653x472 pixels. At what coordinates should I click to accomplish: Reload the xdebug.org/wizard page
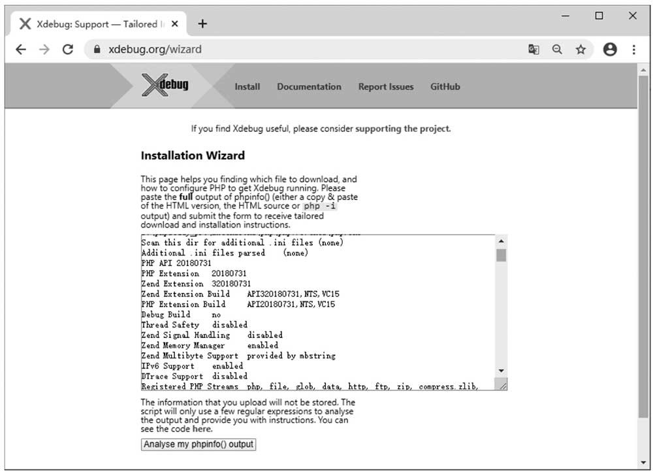pos(68,50)
